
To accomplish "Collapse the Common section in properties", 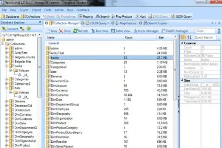I will tap(182, 43).
